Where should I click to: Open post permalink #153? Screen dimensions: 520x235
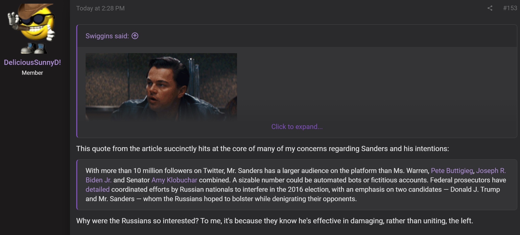[510, 8]
